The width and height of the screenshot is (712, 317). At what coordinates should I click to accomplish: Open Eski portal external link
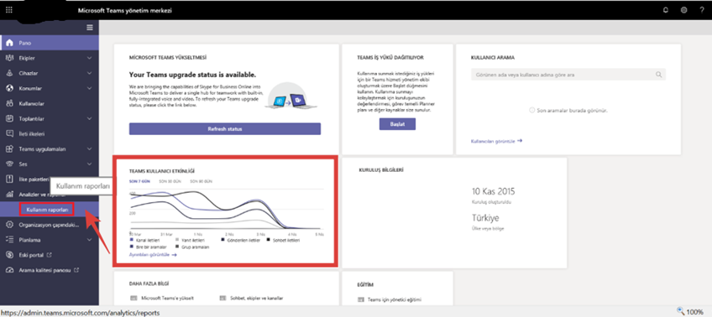[35, 255]
